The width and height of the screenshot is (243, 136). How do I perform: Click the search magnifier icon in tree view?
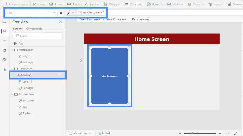coord(17,36)
